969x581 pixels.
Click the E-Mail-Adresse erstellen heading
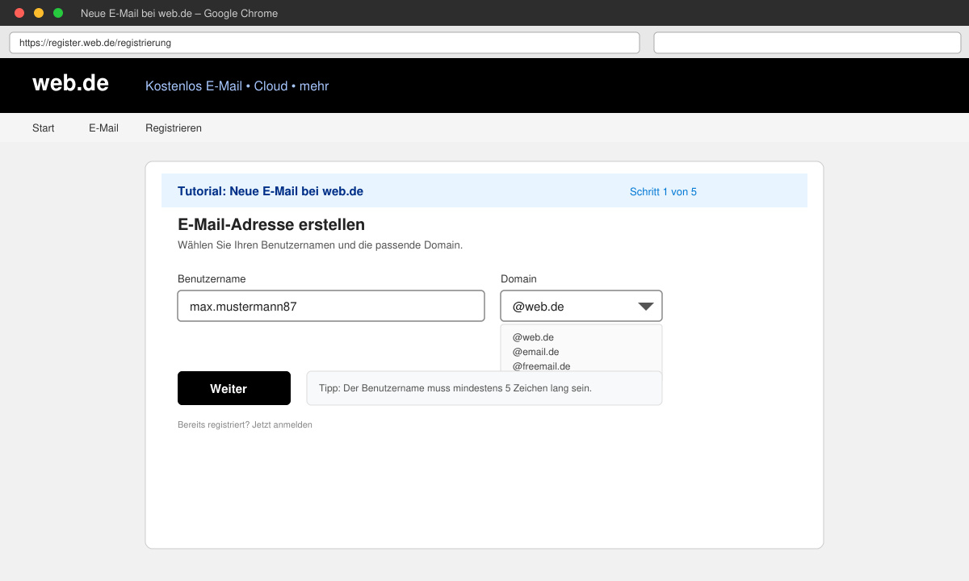tap(271, 225)
